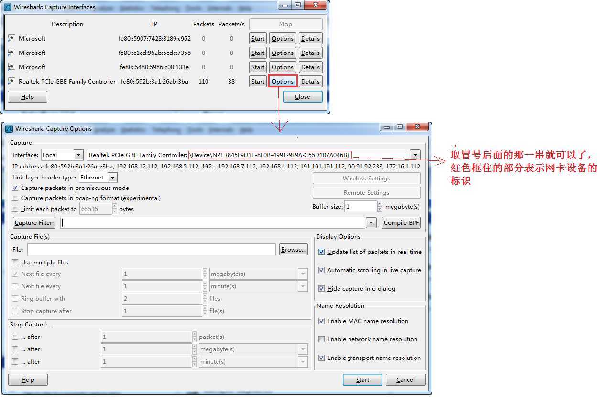Viewport: 611px width, 400px height.
Task: Click the Wireshark icon in Capture Options title bar
Action: (9, 128)
